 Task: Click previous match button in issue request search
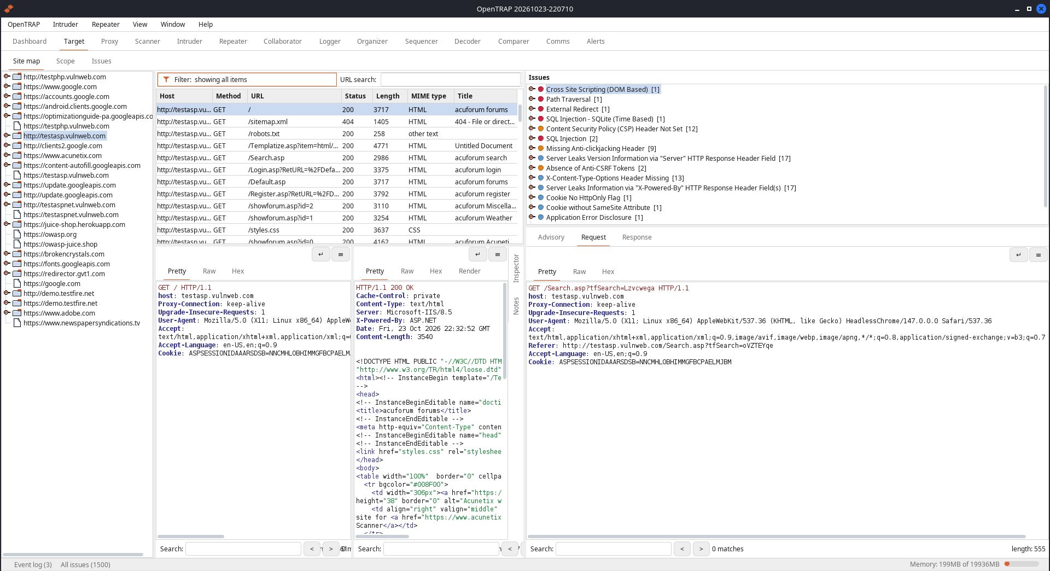[x=682, y=549]
